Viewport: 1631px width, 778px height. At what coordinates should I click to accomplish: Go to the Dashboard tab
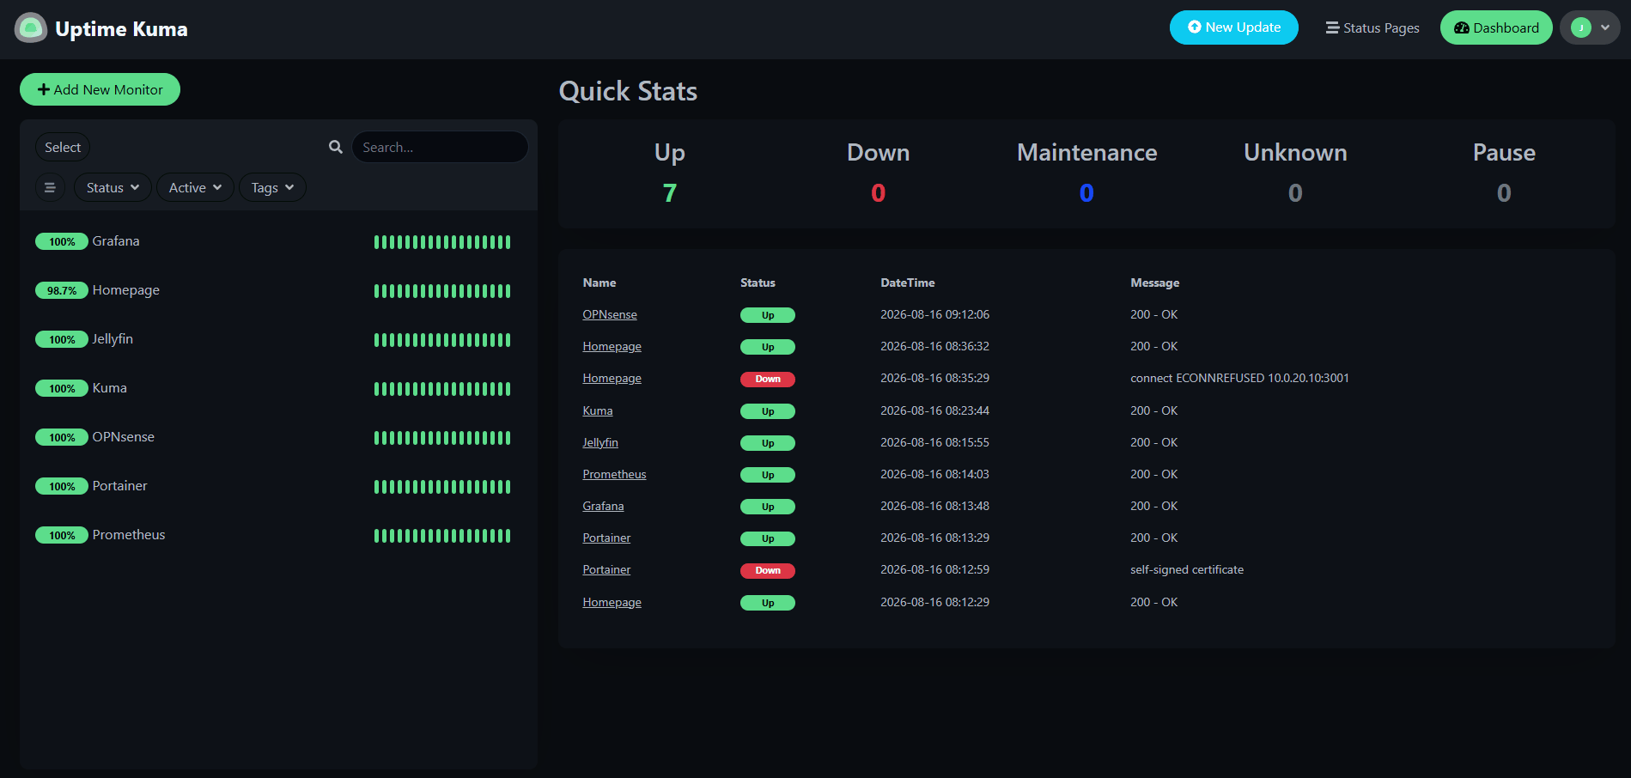pos(1496,27)
